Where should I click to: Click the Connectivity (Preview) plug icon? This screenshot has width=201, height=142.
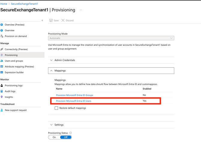tap(2, 49)
